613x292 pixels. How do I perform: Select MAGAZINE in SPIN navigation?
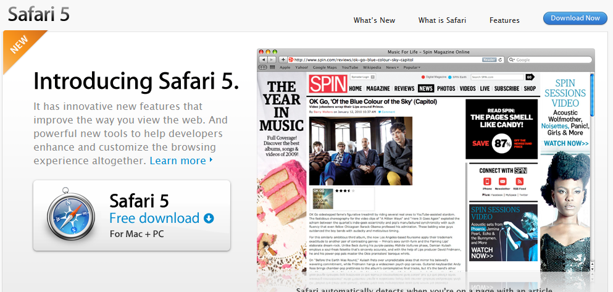click(378, 89)
